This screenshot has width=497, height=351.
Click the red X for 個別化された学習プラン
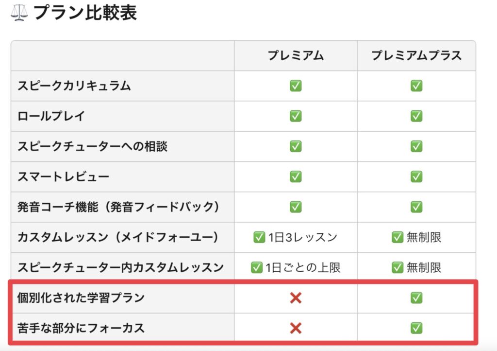(x=296, y=298)
